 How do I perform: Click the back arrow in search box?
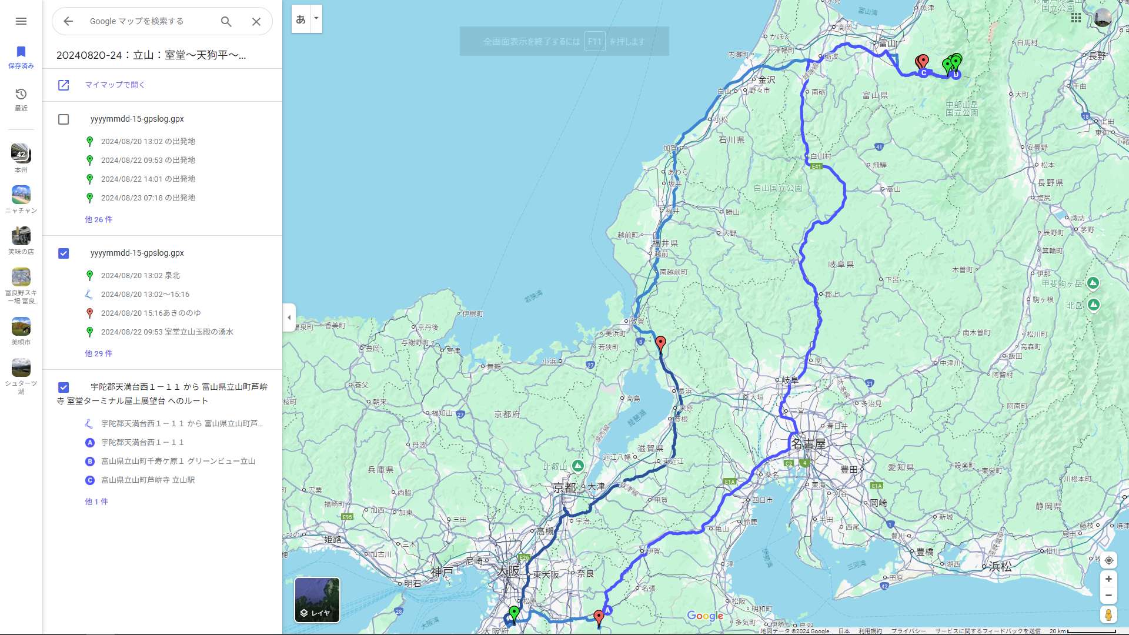pyautogui.click(x=68, y=21)
